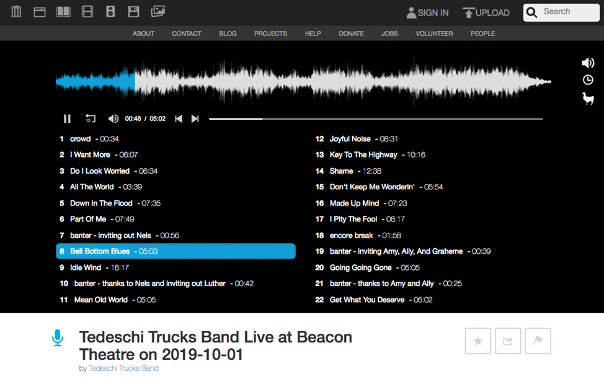
Task: Play track 13 Key To The Highway
Action: (x=370, y=155)
